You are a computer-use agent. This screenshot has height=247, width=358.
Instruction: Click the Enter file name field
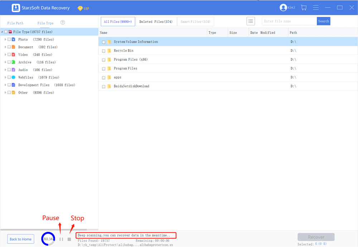(289, 21)
